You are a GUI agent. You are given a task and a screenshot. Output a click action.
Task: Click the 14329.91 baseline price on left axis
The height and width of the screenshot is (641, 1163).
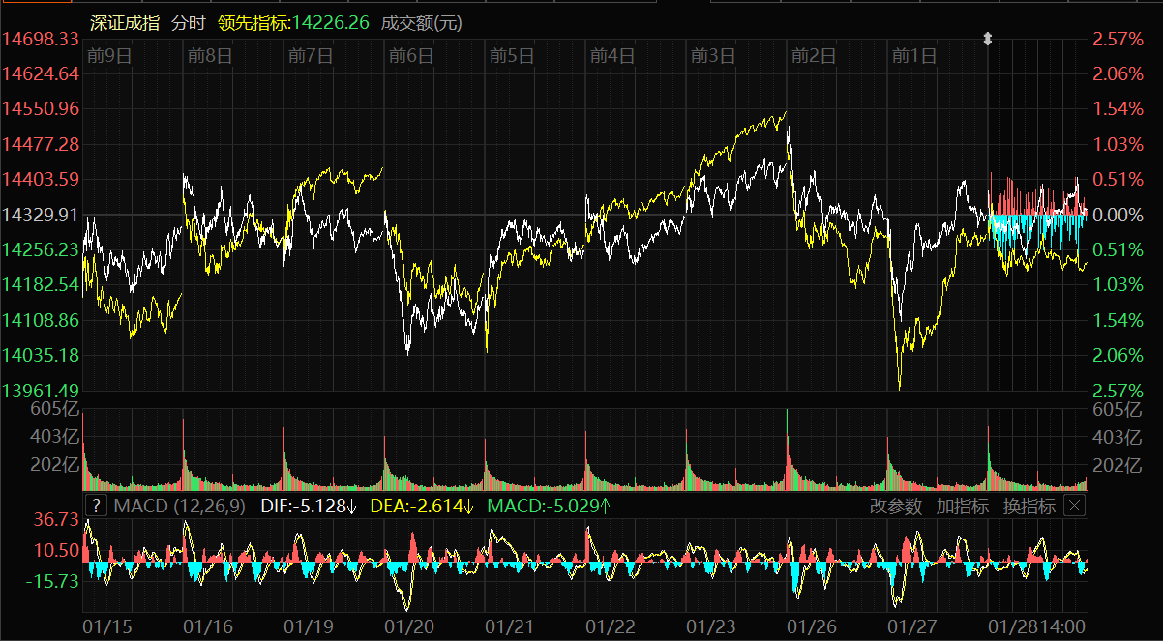point(41,215)
